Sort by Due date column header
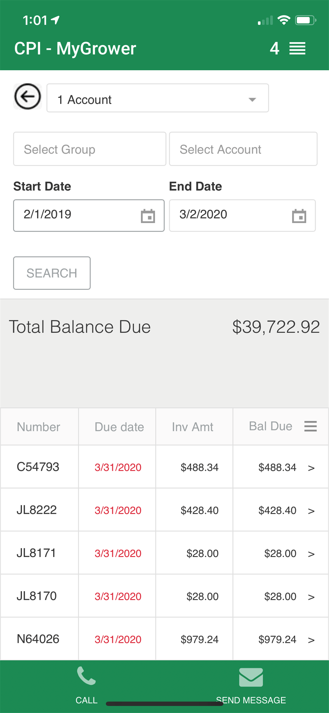 point(119,427)
